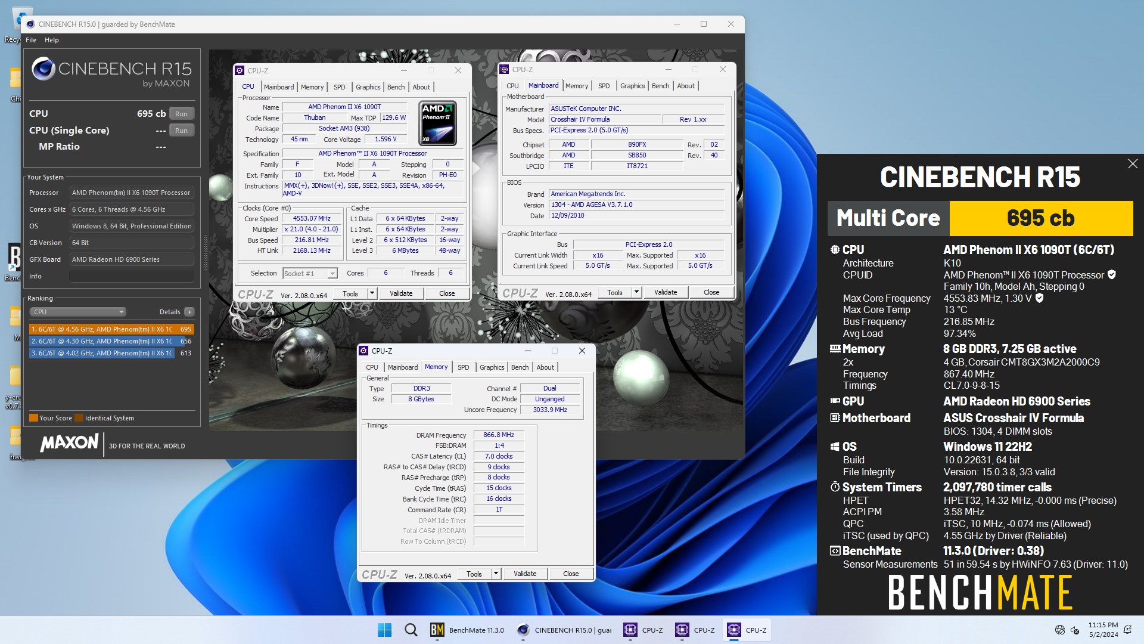1144x644 pixels.
Task: Click Tools button in CPU-Z Memory window
Action: click(474, 574)
